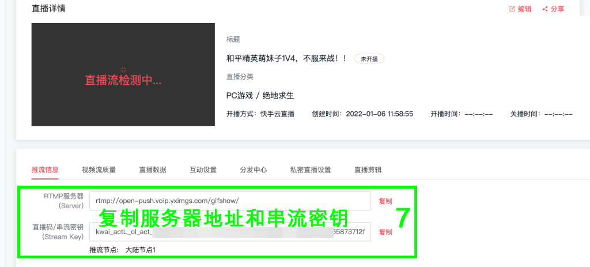Open the 编辑 edit link
This screenshot has height=267, width=590.
pos(524,9)
